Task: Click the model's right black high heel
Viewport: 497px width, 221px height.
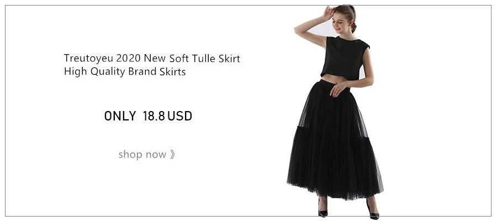Action: (x=373, y=210)
